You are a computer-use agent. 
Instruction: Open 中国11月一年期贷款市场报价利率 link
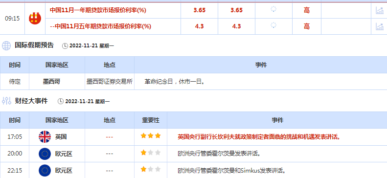pos(98,10)
